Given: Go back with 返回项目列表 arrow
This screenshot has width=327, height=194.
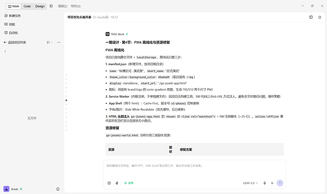Looking at the screenshot, I should pyautogui.click(x=15, y=42).
